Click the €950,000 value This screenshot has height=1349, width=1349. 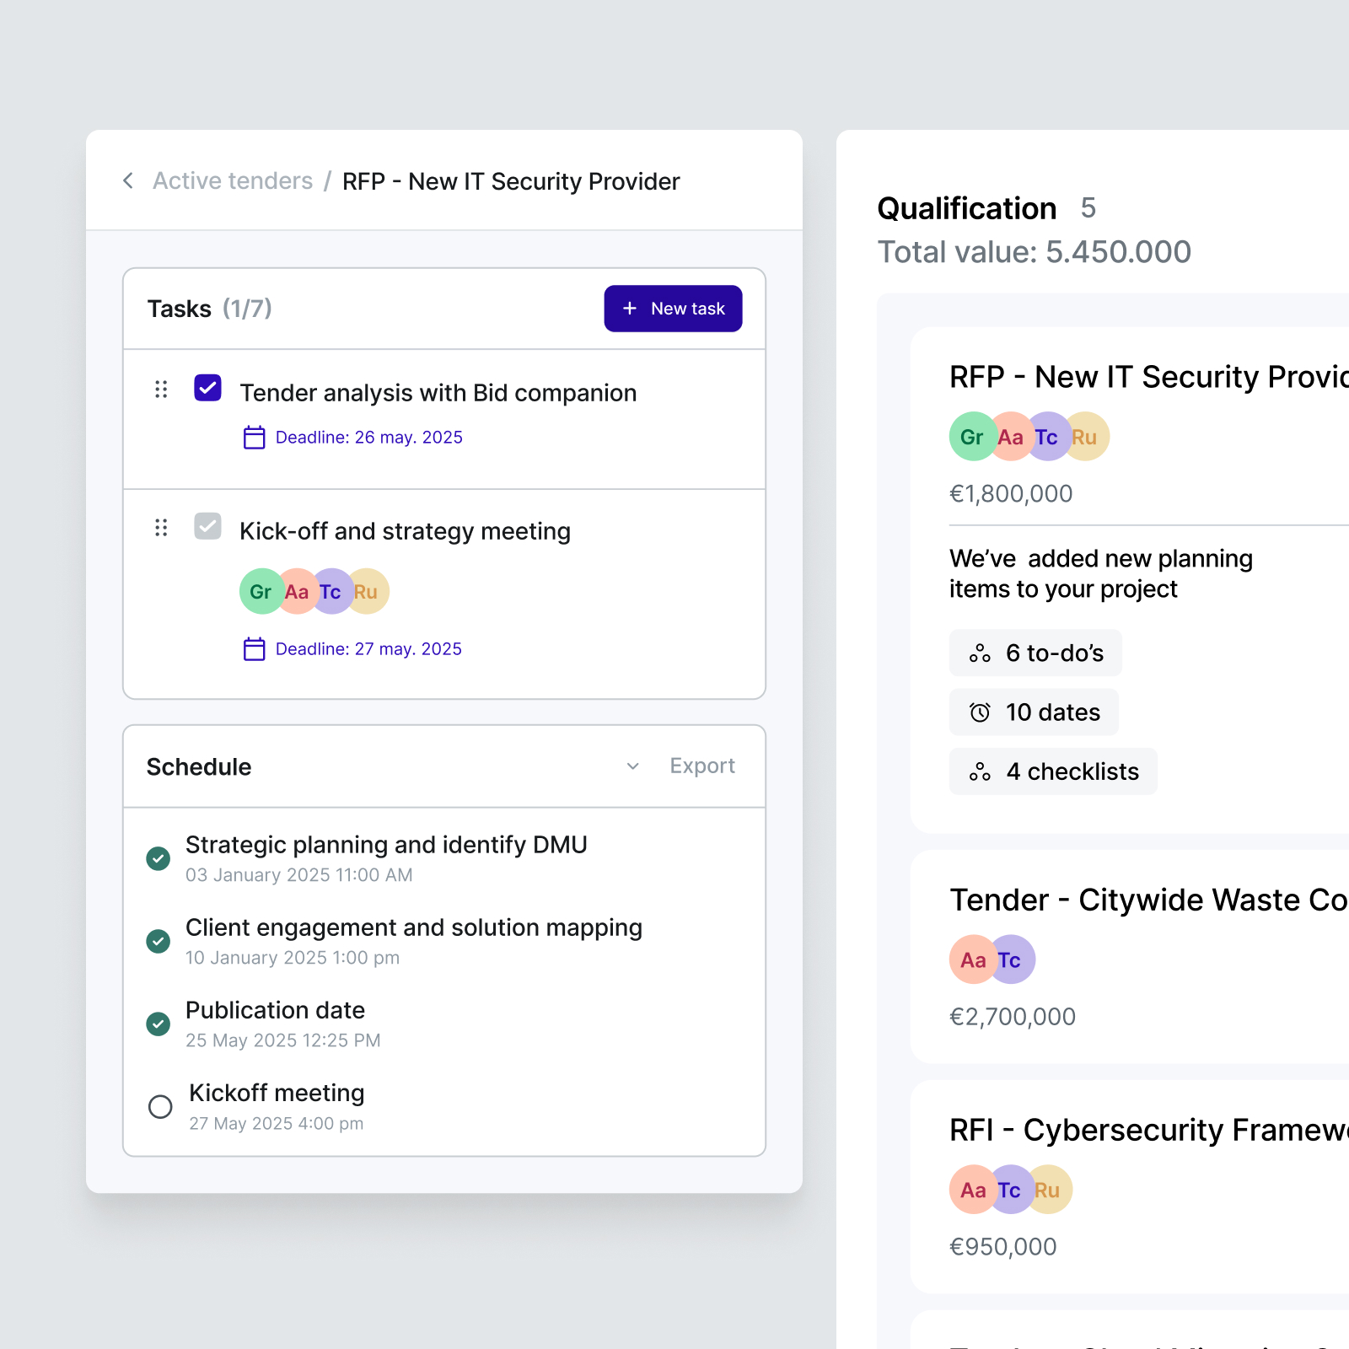(1003, 1247)
